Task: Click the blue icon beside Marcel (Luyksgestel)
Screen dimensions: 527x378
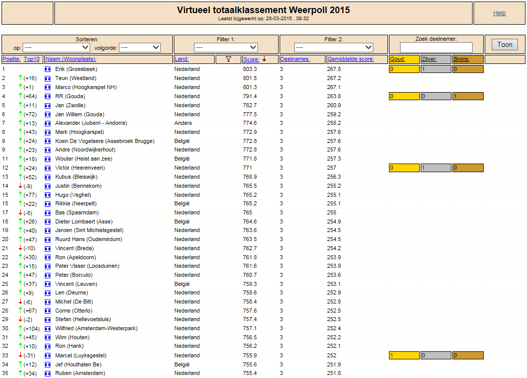Action: (48, 355)
